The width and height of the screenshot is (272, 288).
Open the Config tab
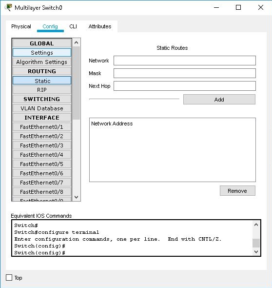point(50,26)
